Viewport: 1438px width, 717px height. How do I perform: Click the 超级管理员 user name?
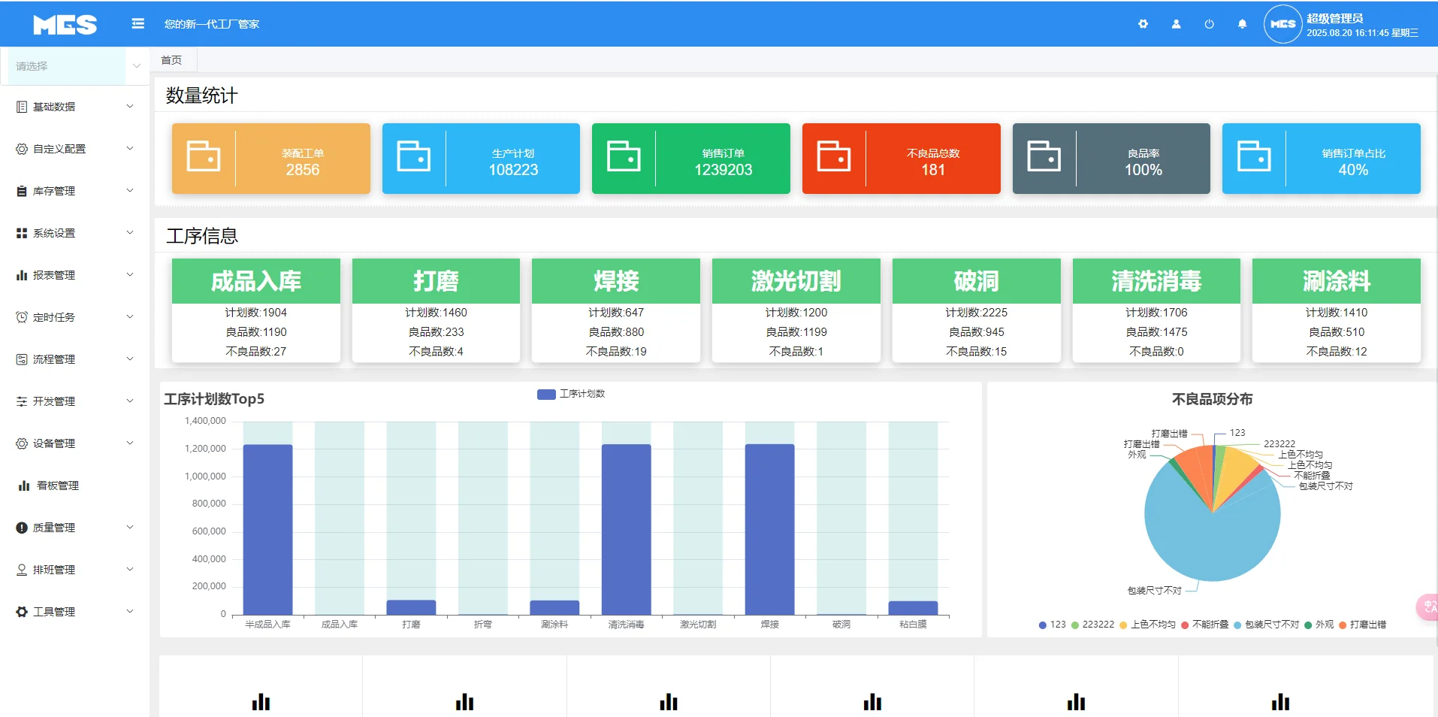pyautogui.click(x=1335, y=19)
